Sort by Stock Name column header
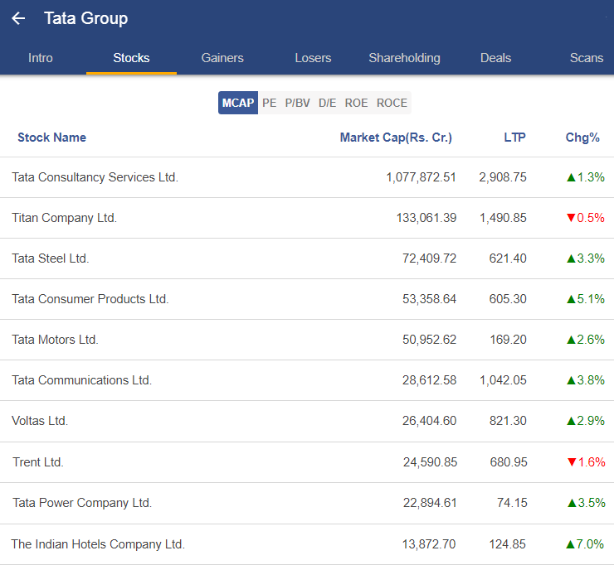Viewport: 614px width, 565px height. click(x=51, y=138)
